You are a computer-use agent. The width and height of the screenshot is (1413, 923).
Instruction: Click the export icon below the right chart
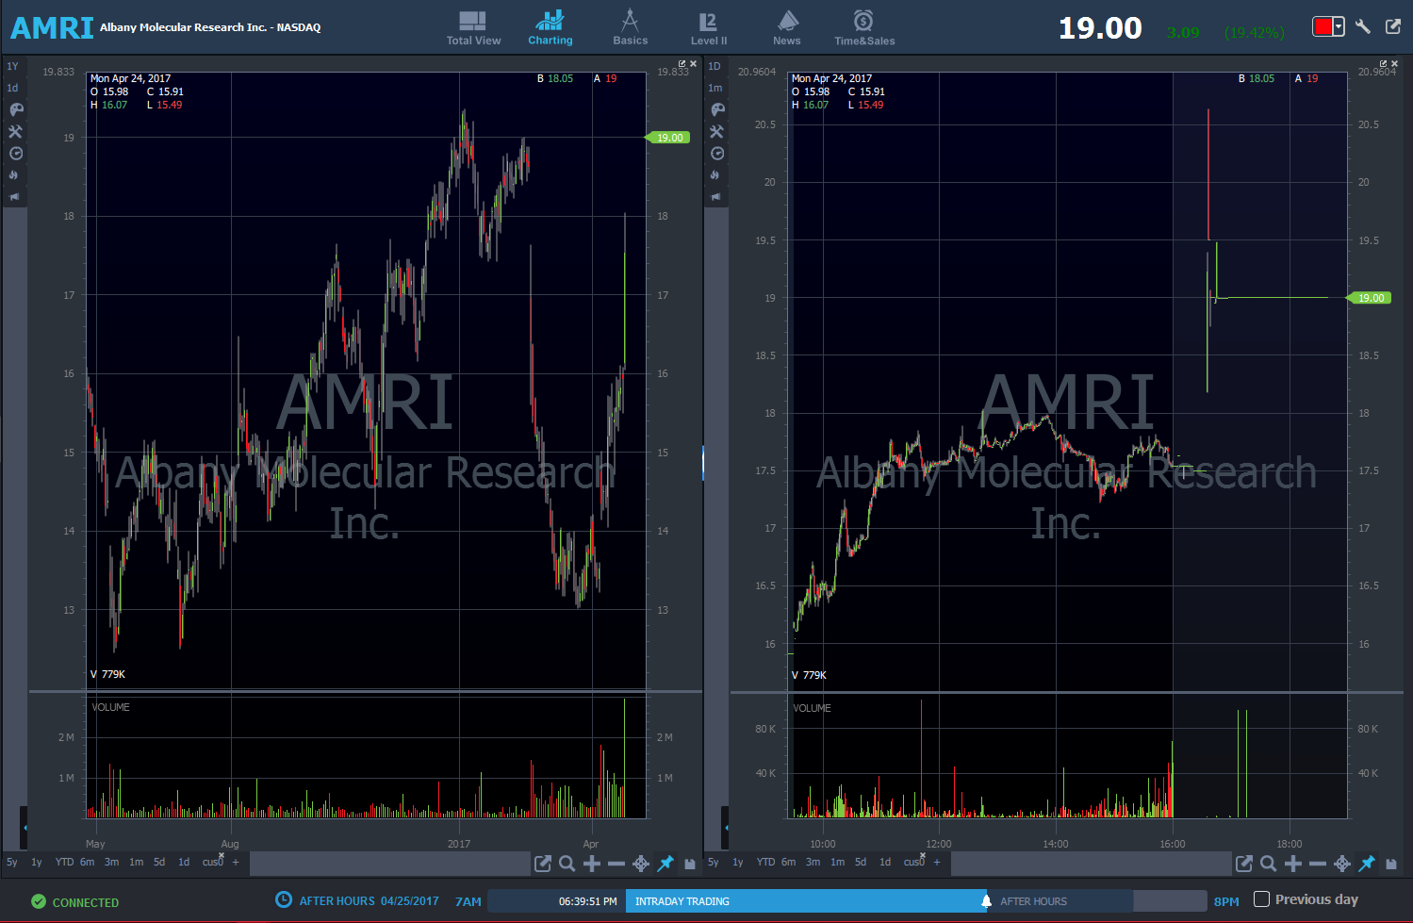tap(1244, 864)
